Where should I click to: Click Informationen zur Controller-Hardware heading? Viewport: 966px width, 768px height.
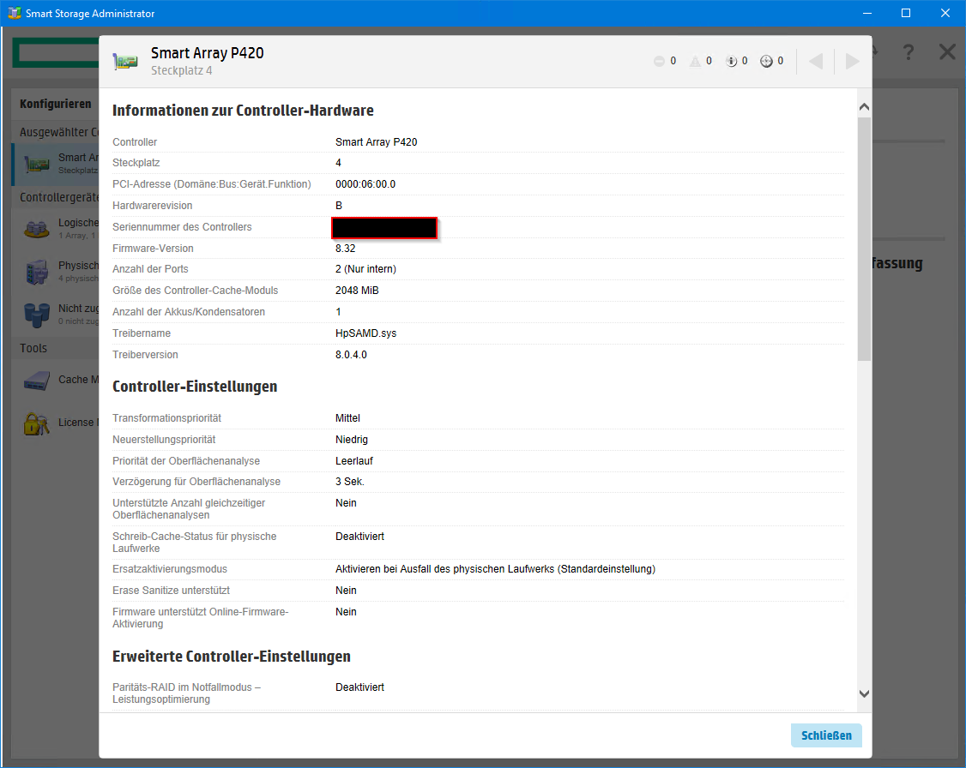(243, 111)
